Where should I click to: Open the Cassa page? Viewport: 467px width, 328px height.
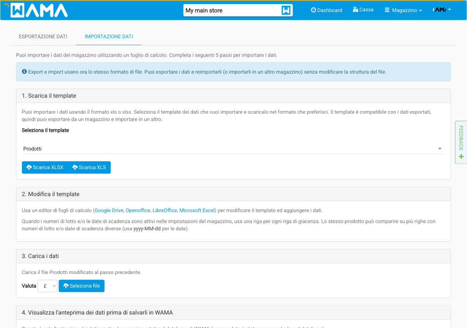(363, 10)
